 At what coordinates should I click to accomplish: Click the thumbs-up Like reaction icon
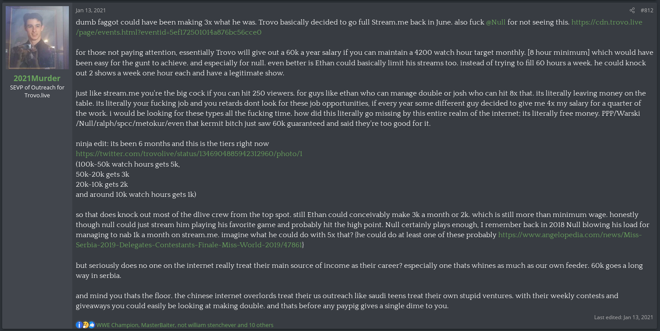[92, 325]
